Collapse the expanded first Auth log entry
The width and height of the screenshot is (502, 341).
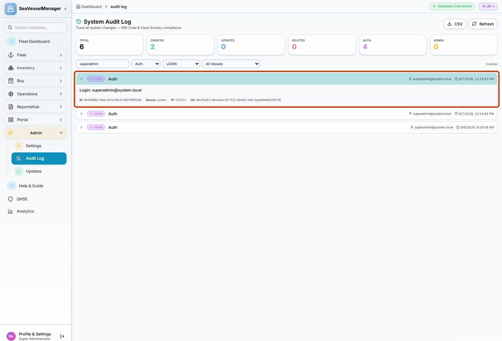(81, 79)
